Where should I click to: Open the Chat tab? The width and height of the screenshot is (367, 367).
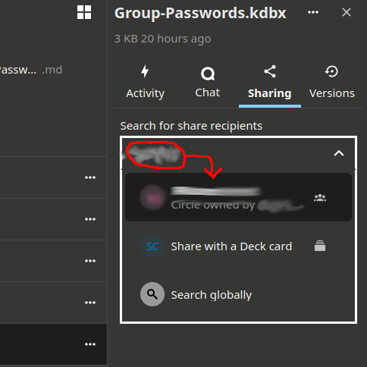208,83
